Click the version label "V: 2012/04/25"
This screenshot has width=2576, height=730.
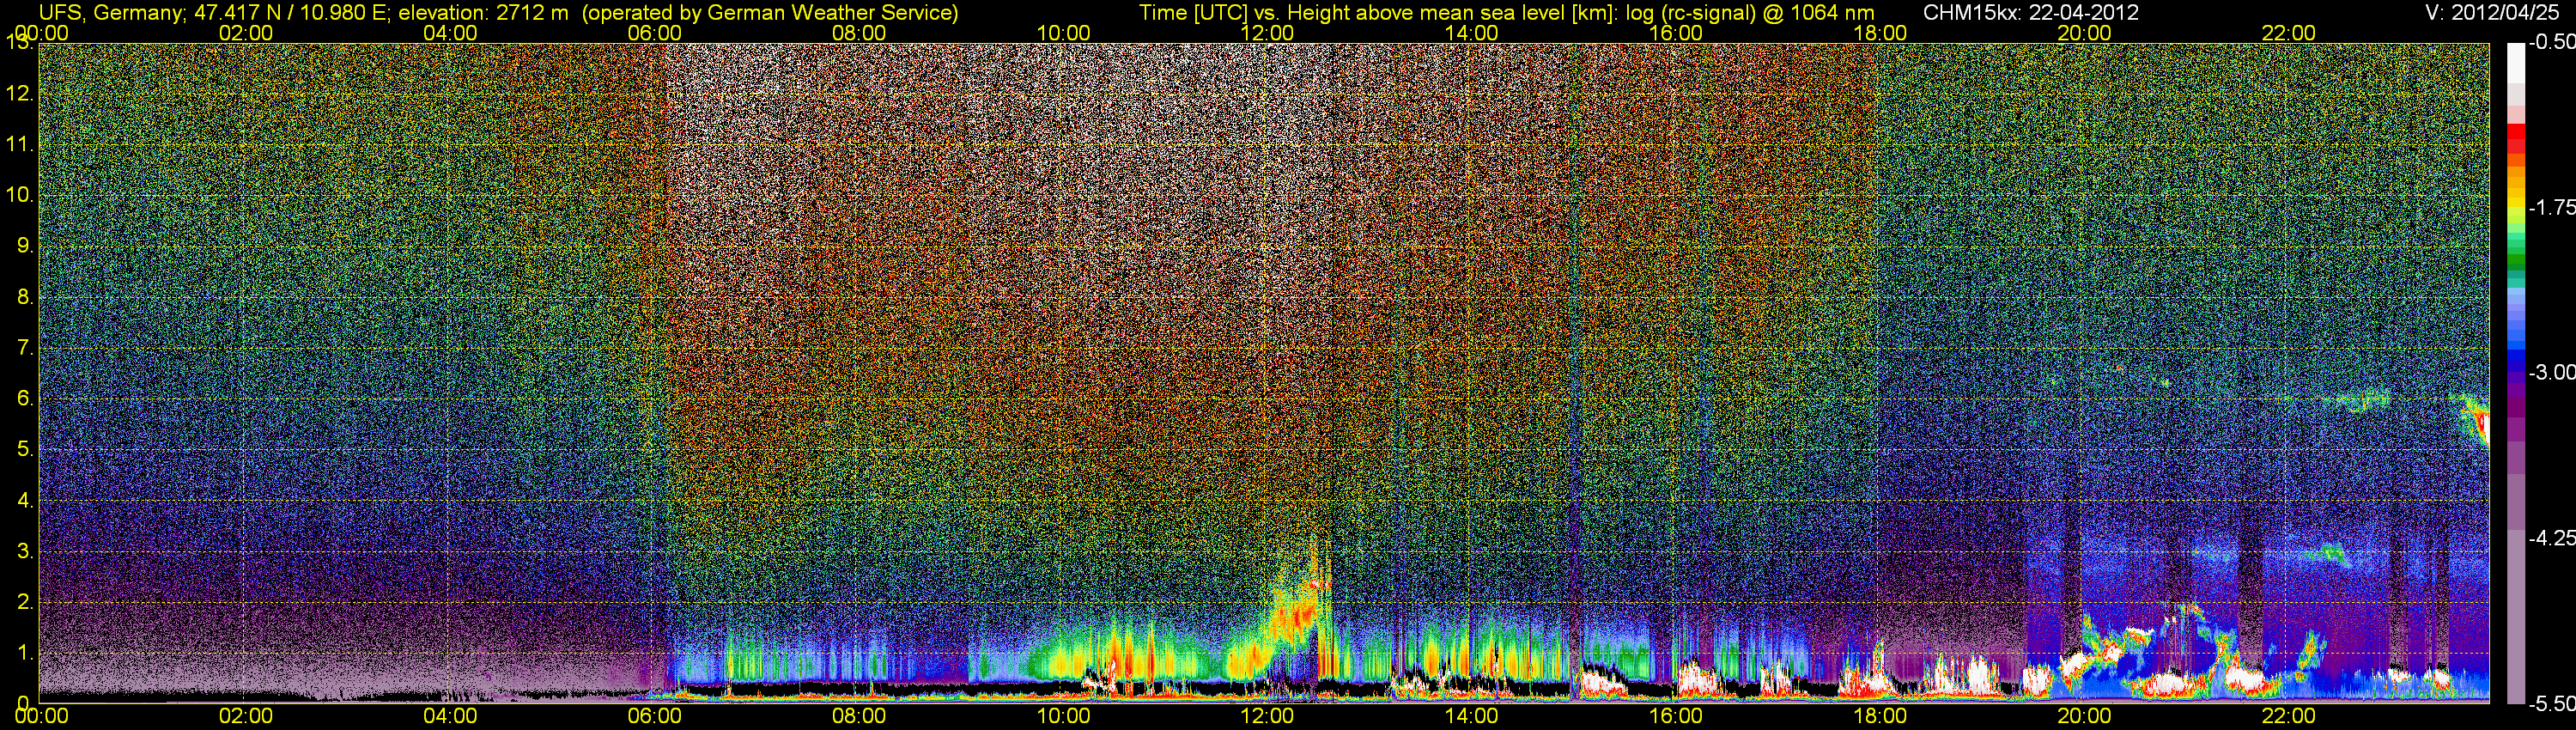click(x=2493, y=13)
